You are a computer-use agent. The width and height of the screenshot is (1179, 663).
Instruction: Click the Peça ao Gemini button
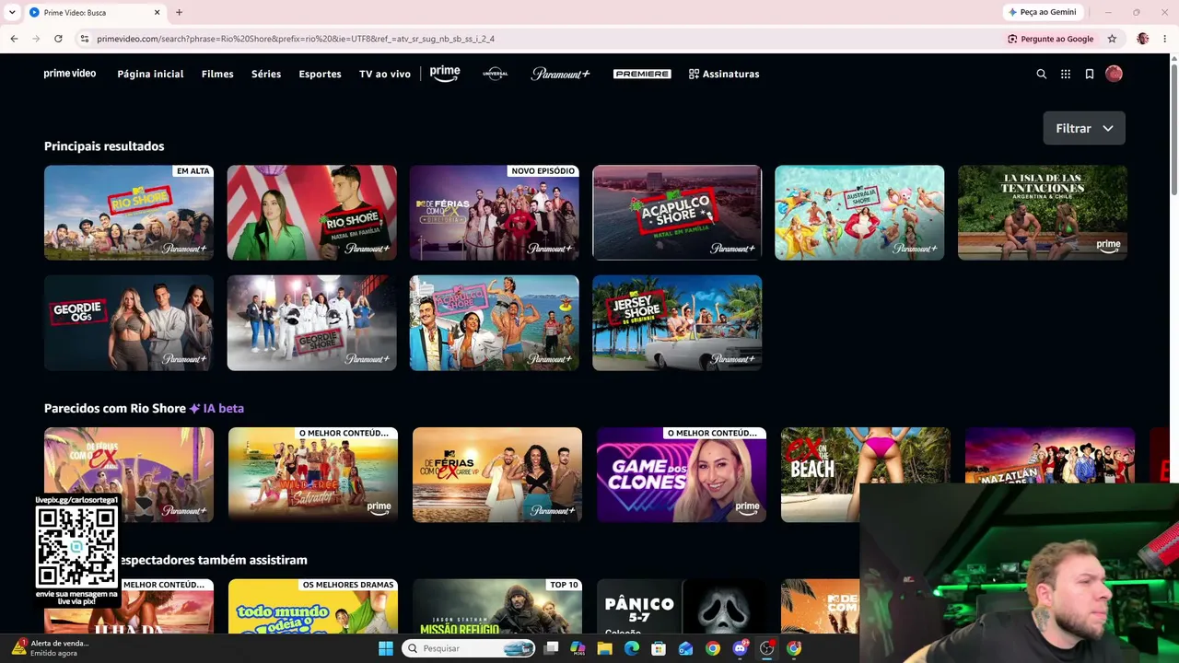click(x=1043, y=12)
